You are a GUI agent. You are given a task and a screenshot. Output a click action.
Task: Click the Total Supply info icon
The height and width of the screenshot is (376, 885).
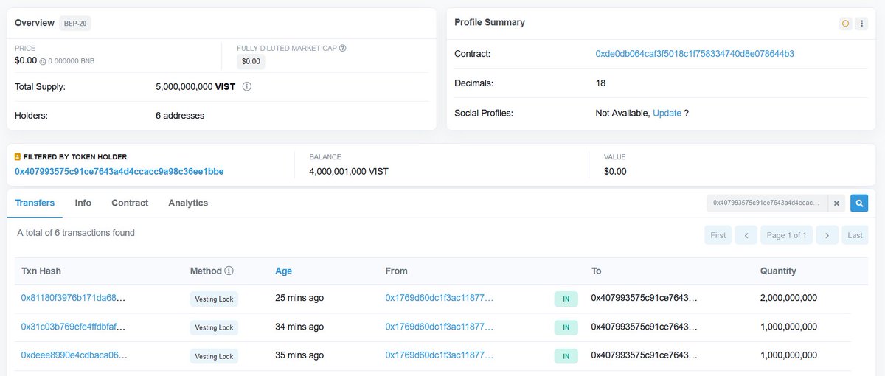(x=247, y=86)
